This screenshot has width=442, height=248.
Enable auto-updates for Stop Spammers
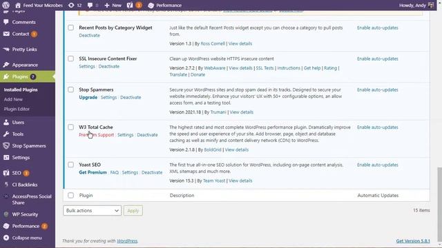(378, 90)
